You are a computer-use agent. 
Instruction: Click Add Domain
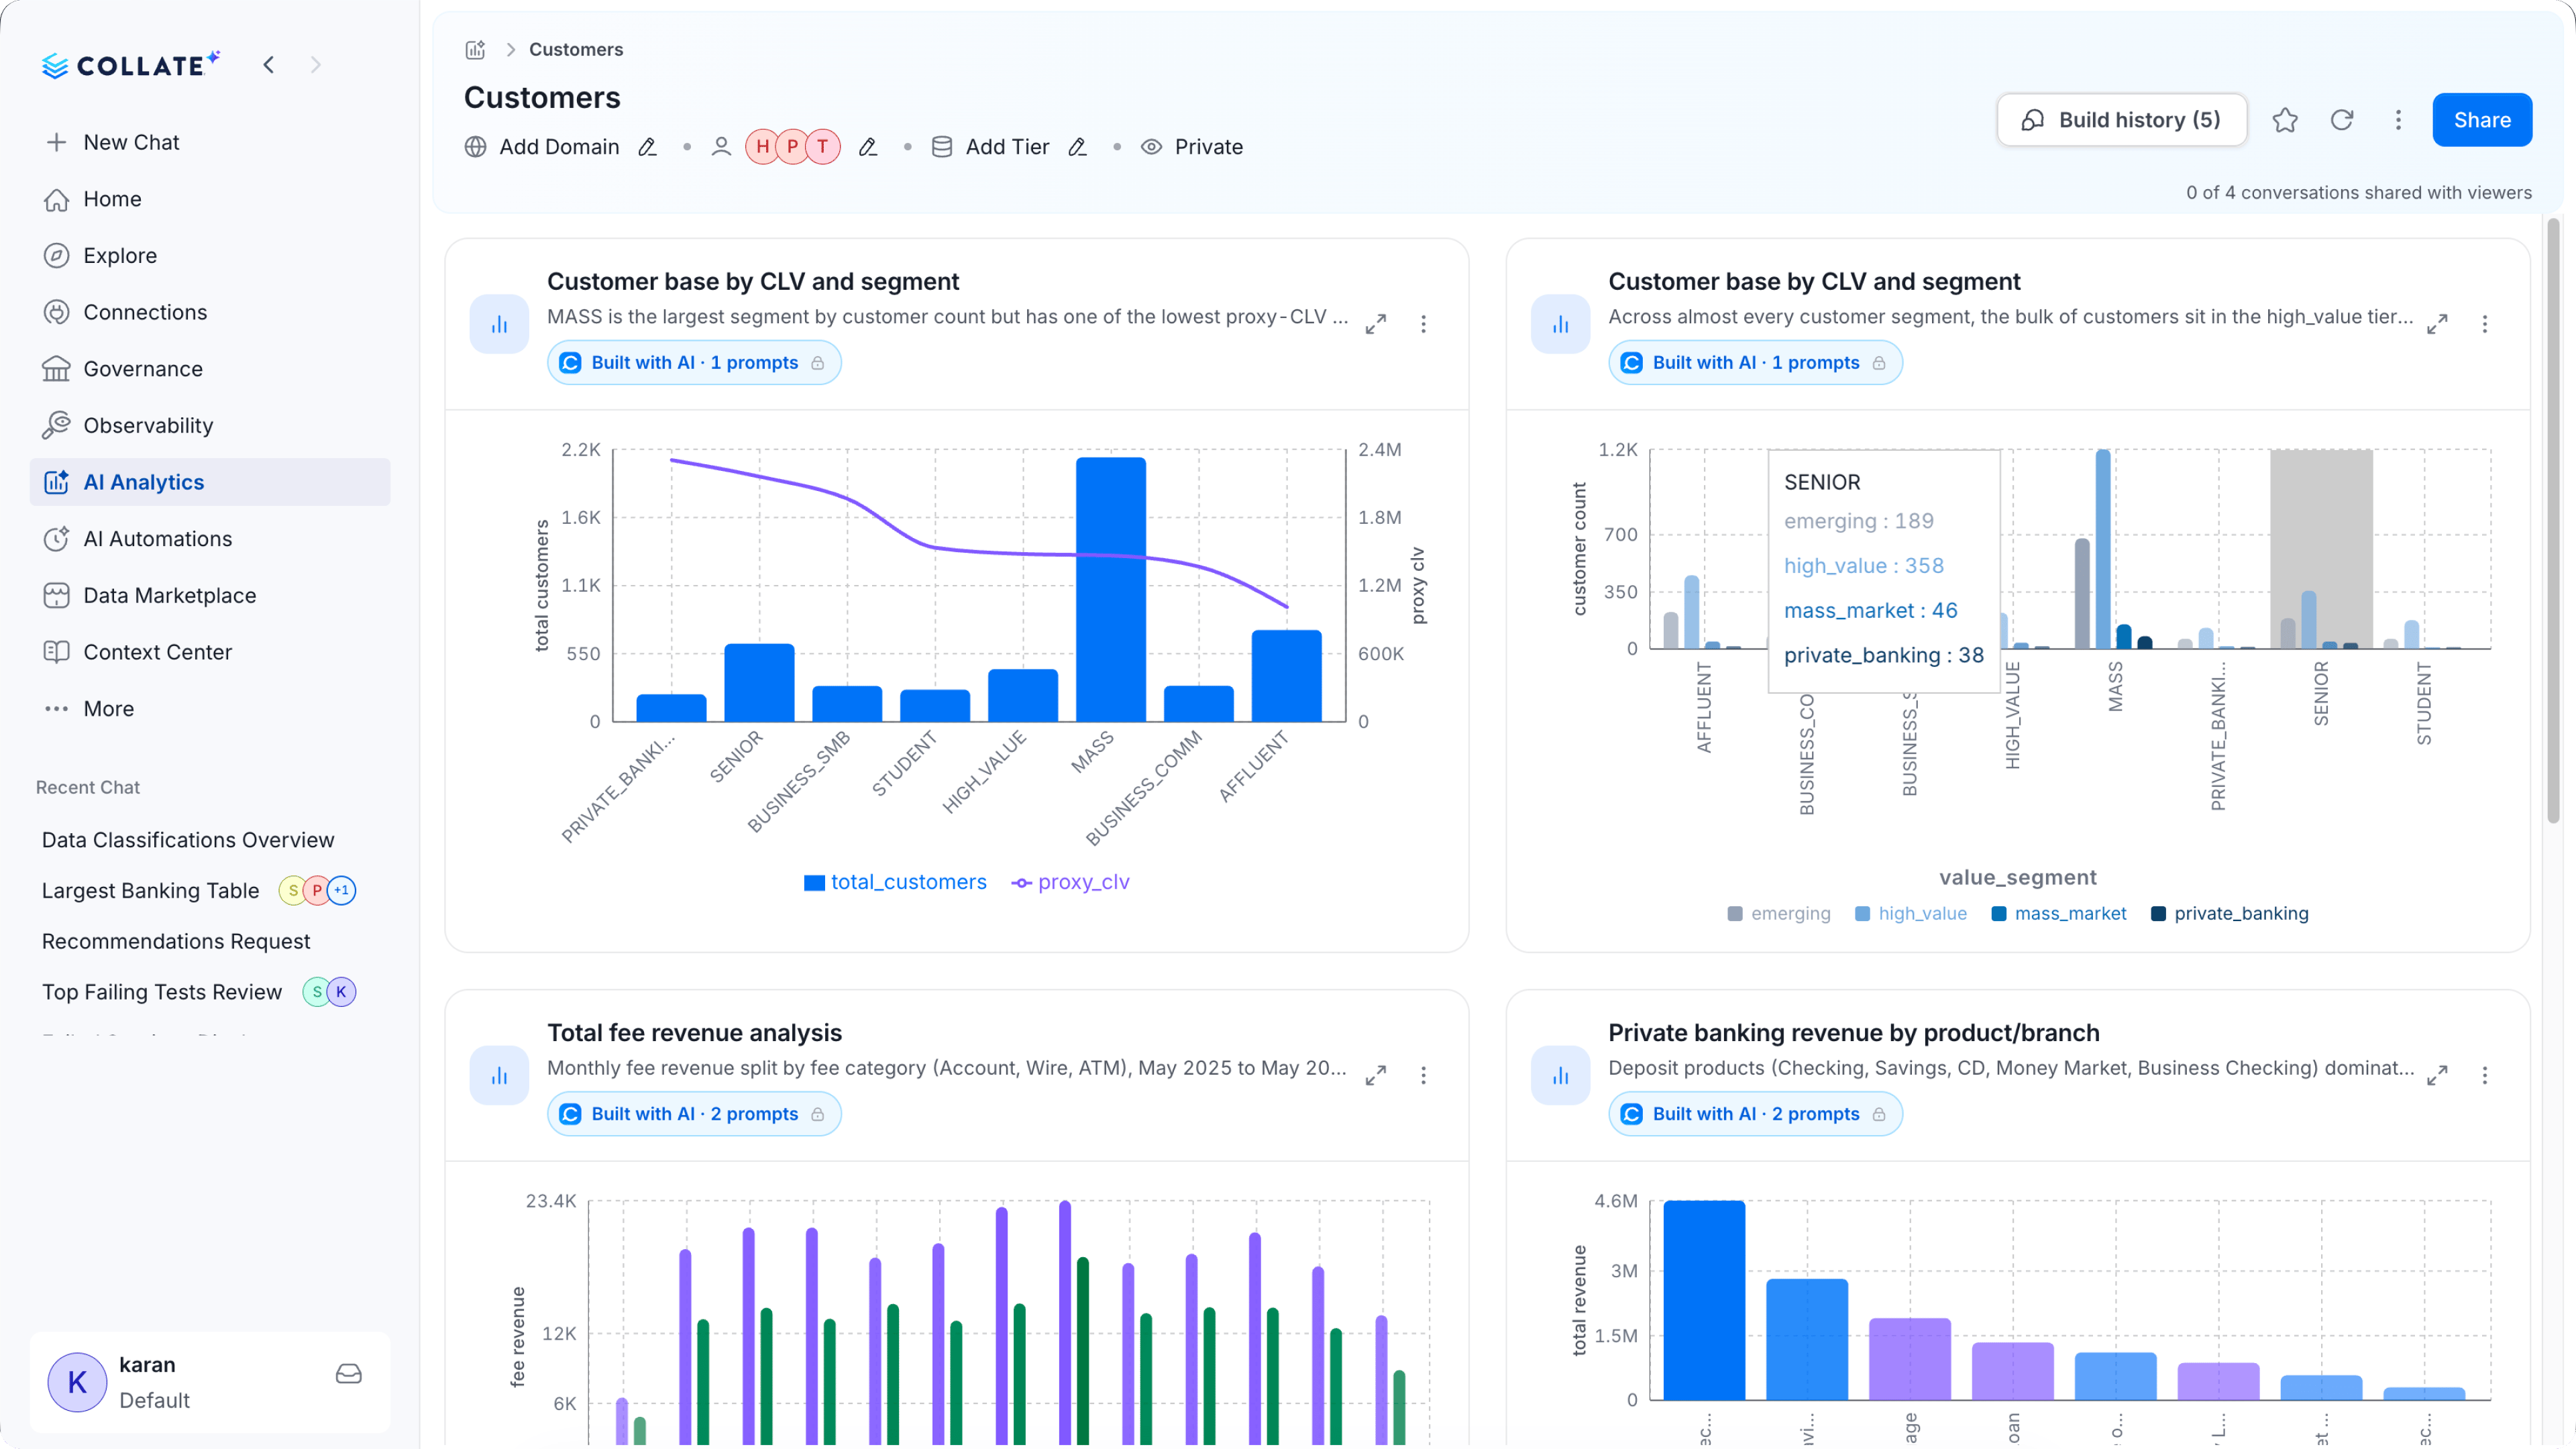tap(559, 147)
